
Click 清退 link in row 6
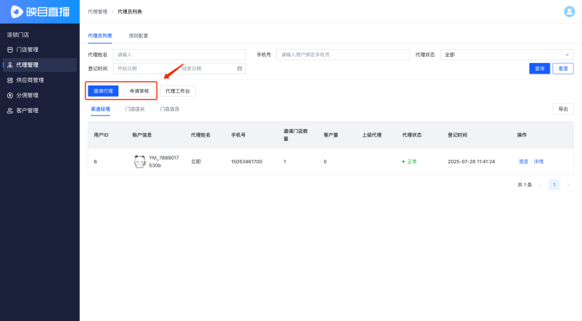[523, 162]
